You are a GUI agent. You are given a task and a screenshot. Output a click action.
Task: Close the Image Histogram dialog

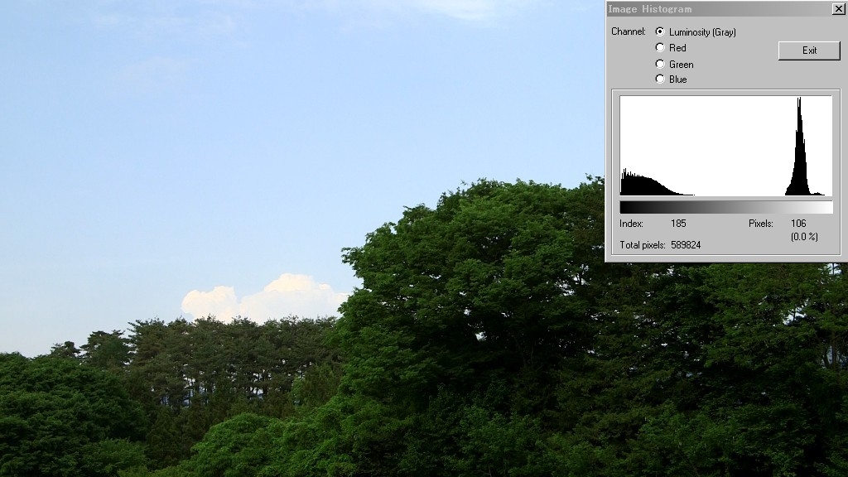(x=838, y=8)
